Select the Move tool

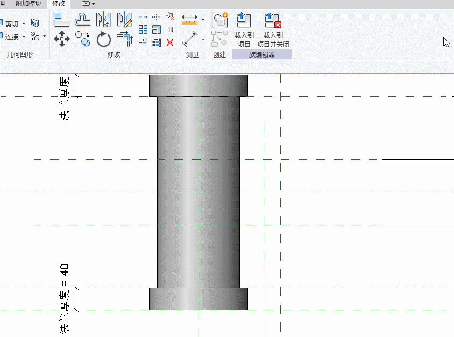(x=62, y=39)
